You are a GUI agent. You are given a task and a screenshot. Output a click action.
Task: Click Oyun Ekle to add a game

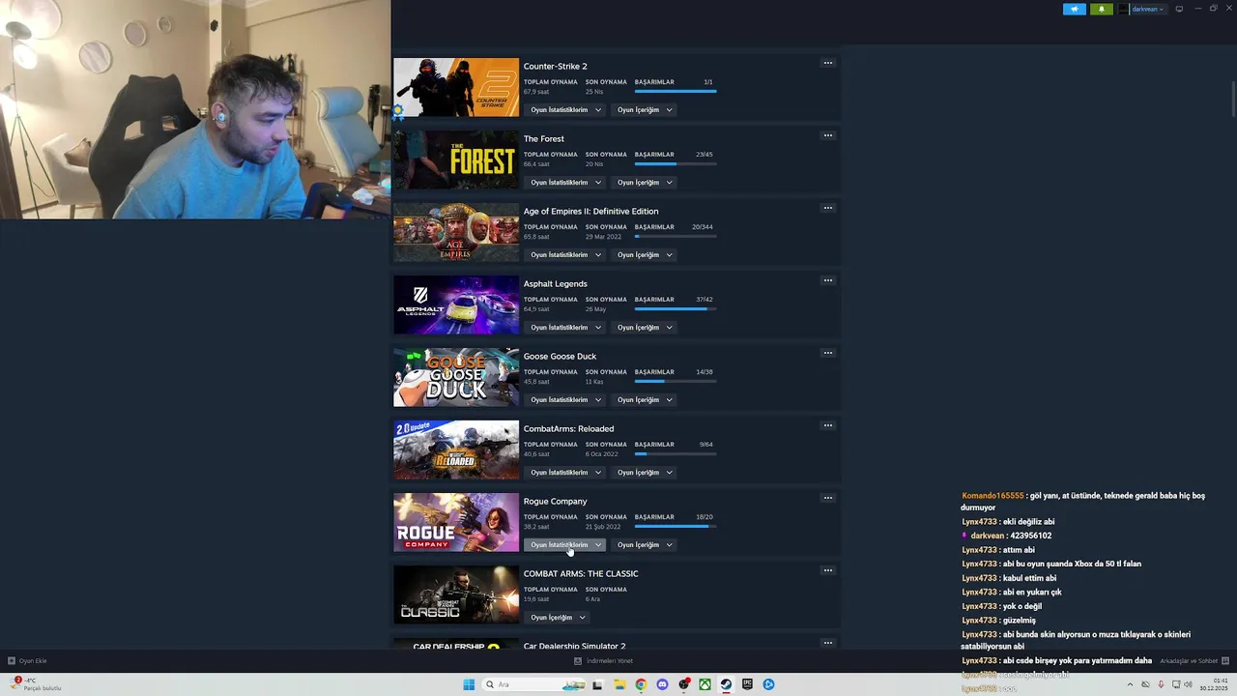pos(27,661)
